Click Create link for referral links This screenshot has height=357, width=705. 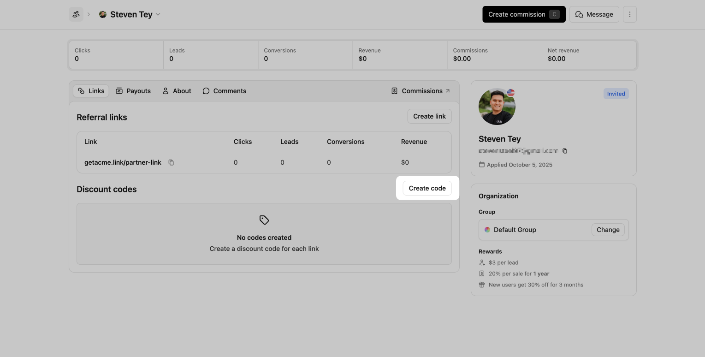(x=429, y=116)
